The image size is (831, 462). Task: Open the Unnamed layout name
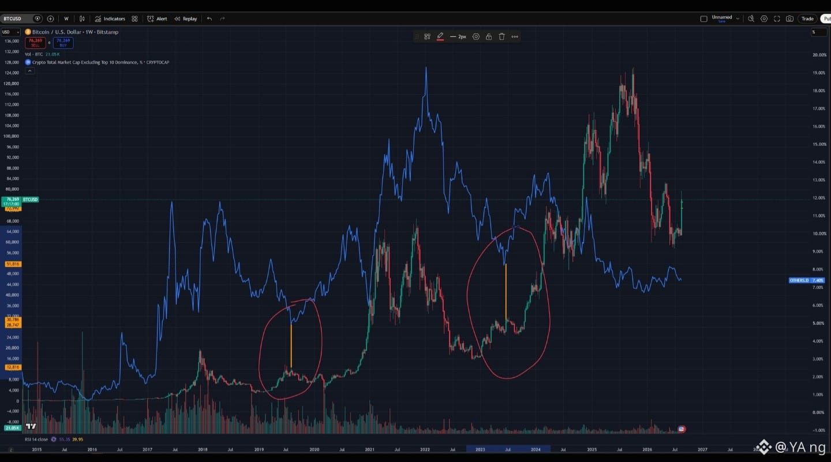721,18
